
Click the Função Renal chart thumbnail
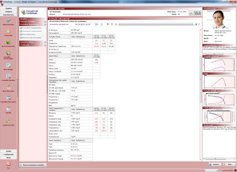pos(219,99)
